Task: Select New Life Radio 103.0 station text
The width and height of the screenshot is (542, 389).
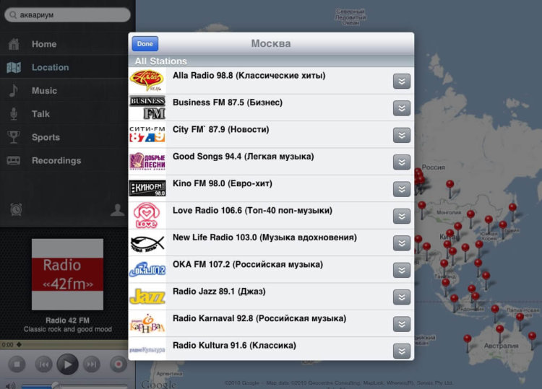Action: click(264, 237)
